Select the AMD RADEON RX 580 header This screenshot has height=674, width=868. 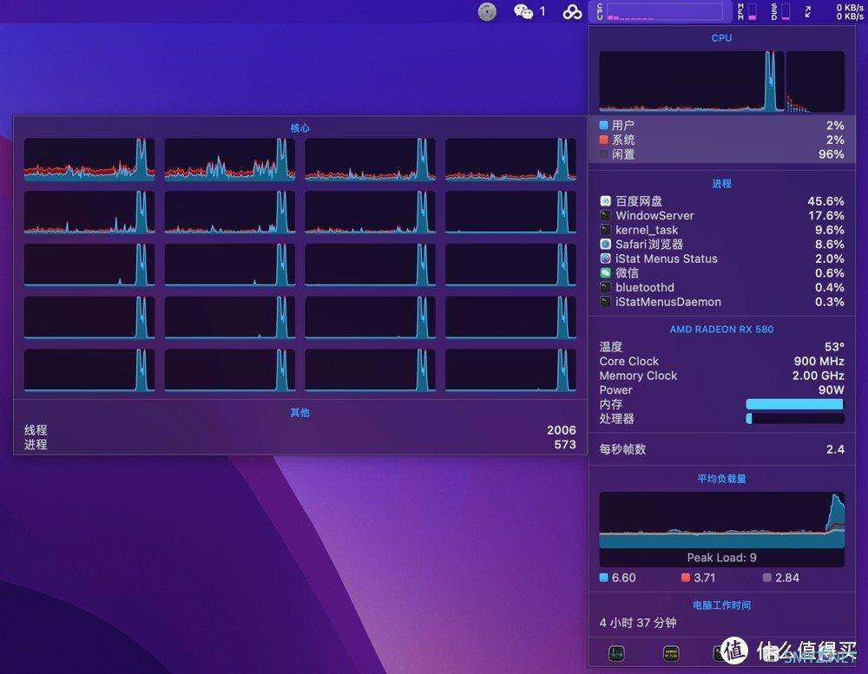(x=721, y=330)
